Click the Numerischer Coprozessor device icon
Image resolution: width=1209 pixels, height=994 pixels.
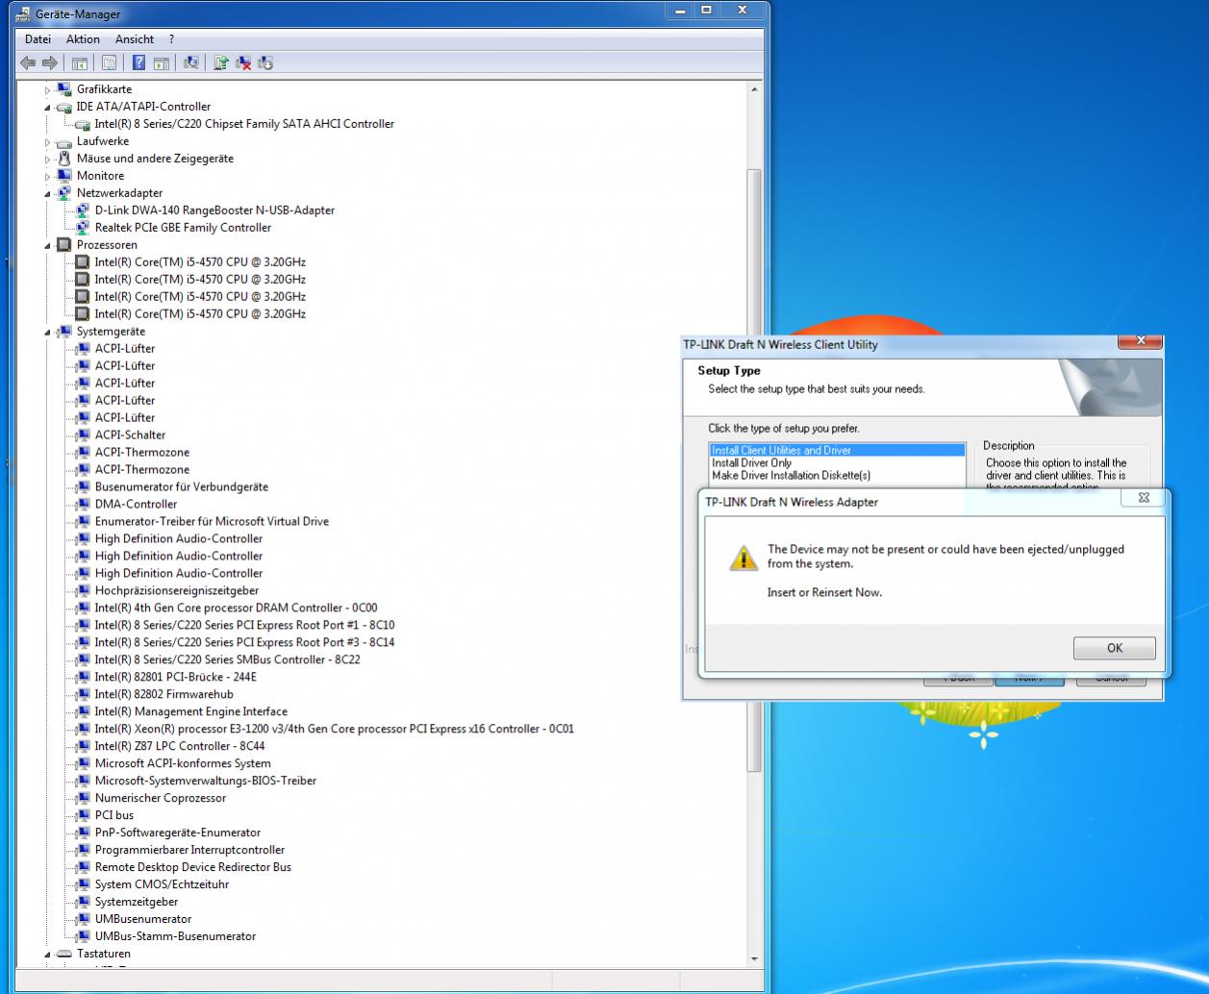pyautogui.click(x=83, y=799)
